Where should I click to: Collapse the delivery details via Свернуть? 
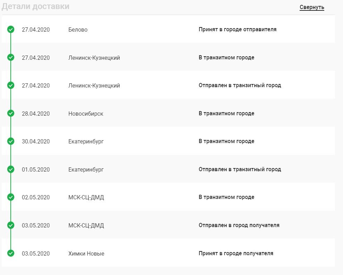(312, 7)
